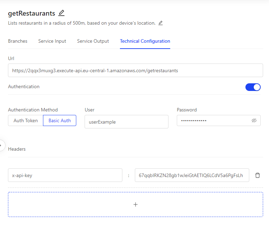The image size is (269, 226).
Task: Click the restaurants radius description text
Action: point(82,23)
